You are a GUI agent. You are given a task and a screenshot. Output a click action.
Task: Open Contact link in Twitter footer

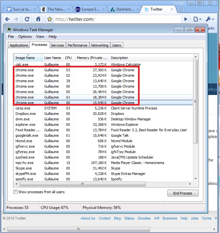click(x=104, y=218)
